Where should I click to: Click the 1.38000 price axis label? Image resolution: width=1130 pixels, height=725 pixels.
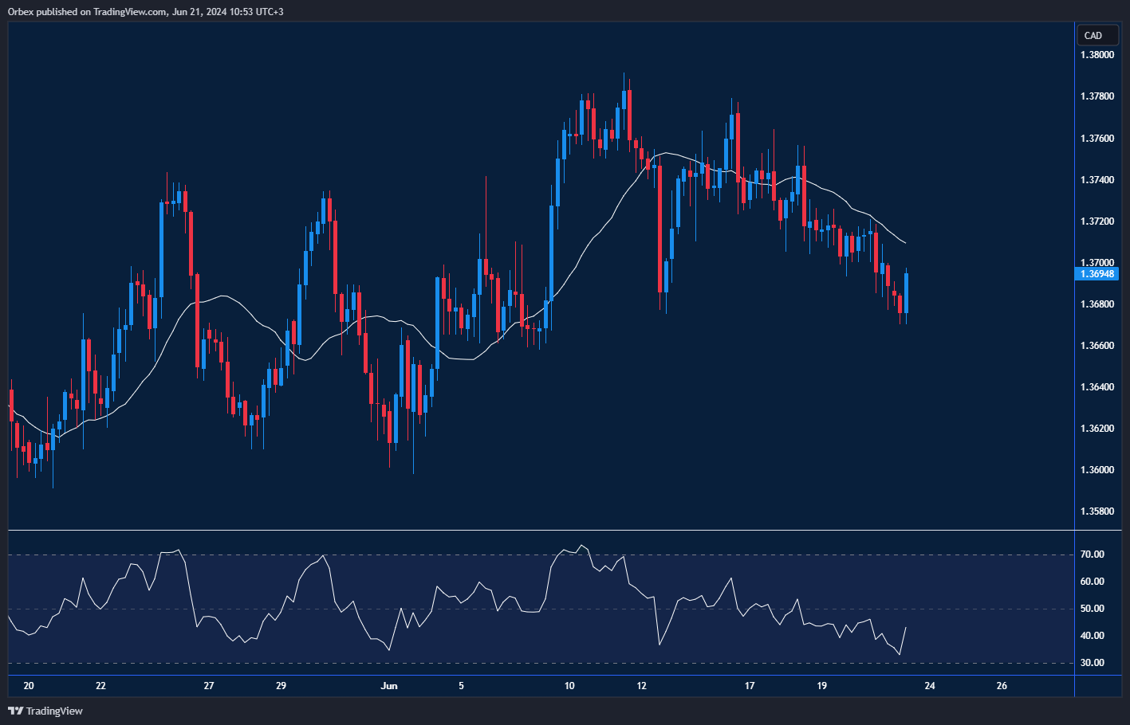point(1097,55)
